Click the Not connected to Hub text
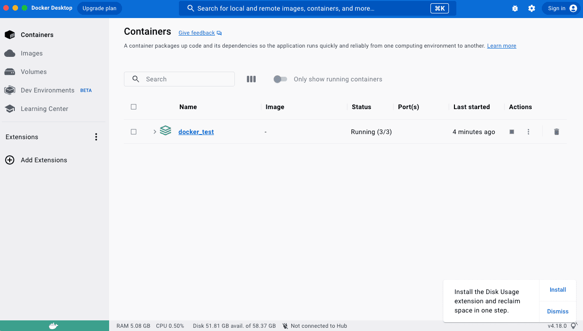Screen dimensions: 583x331 [319, 326]
